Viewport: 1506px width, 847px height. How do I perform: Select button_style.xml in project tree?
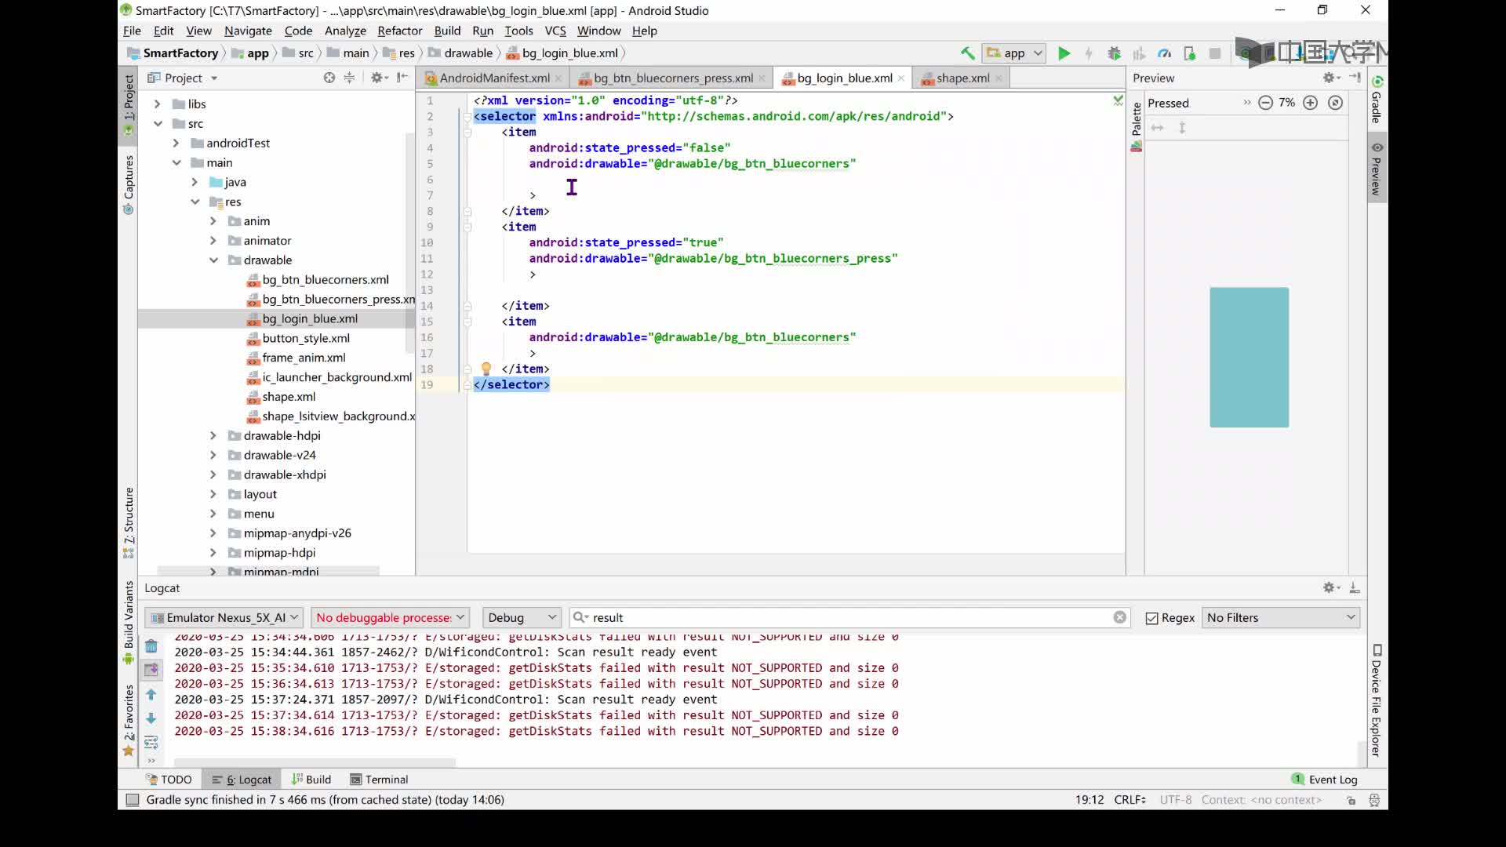306,338
